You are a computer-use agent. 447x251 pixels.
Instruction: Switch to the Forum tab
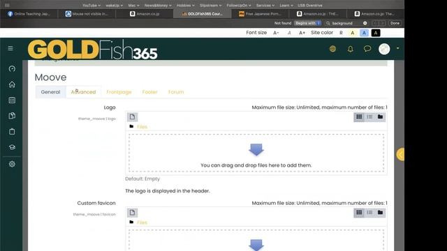tap(176, 92)
